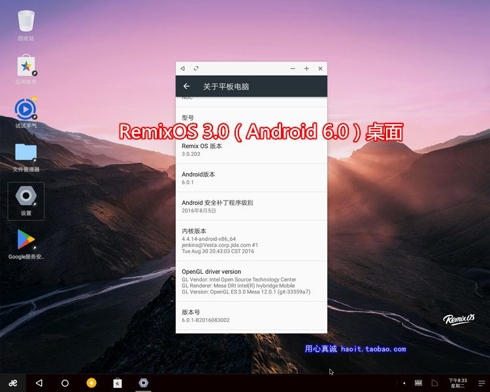
Task: Tap the taskbar back triangle button
Action: (x=39, y=383)
